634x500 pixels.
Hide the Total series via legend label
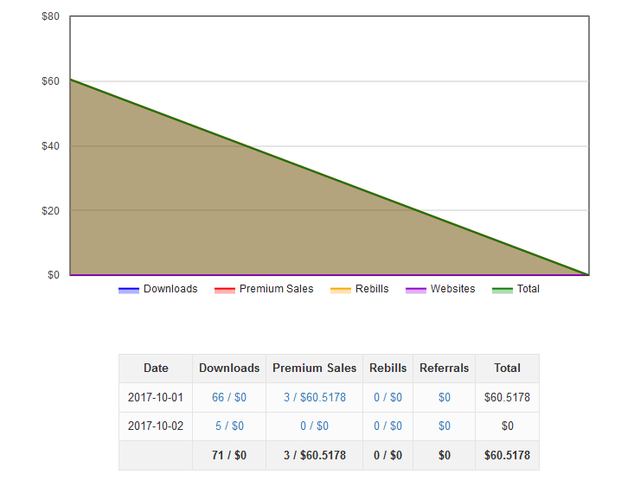coord(528,289)
